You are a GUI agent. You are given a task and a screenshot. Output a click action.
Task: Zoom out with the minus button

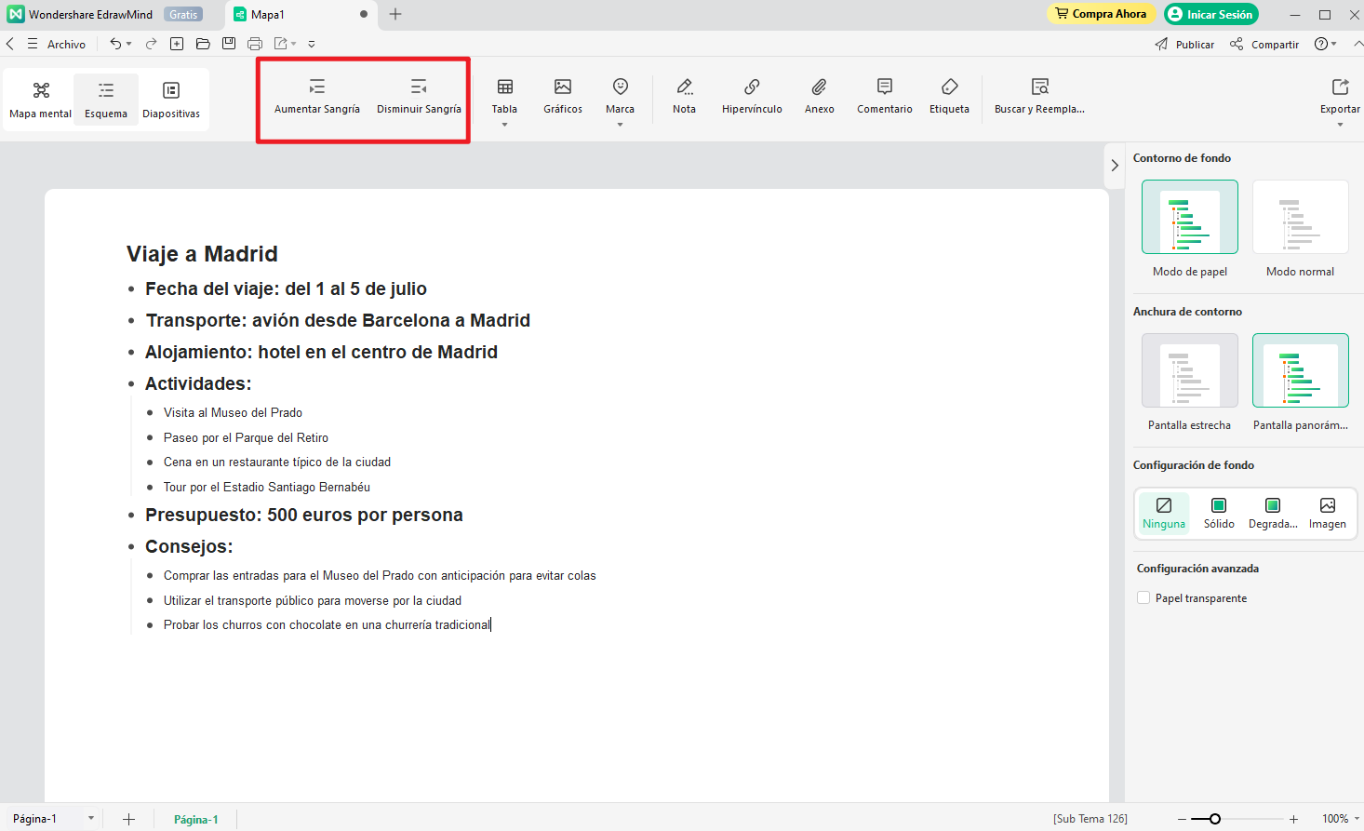click(1182, 819)
